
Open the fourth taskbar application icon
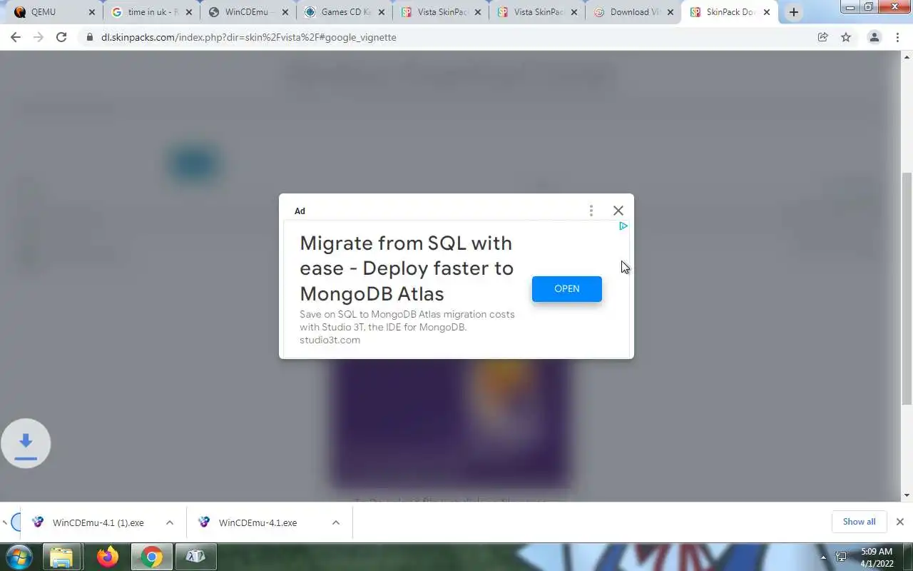[195, 557]
